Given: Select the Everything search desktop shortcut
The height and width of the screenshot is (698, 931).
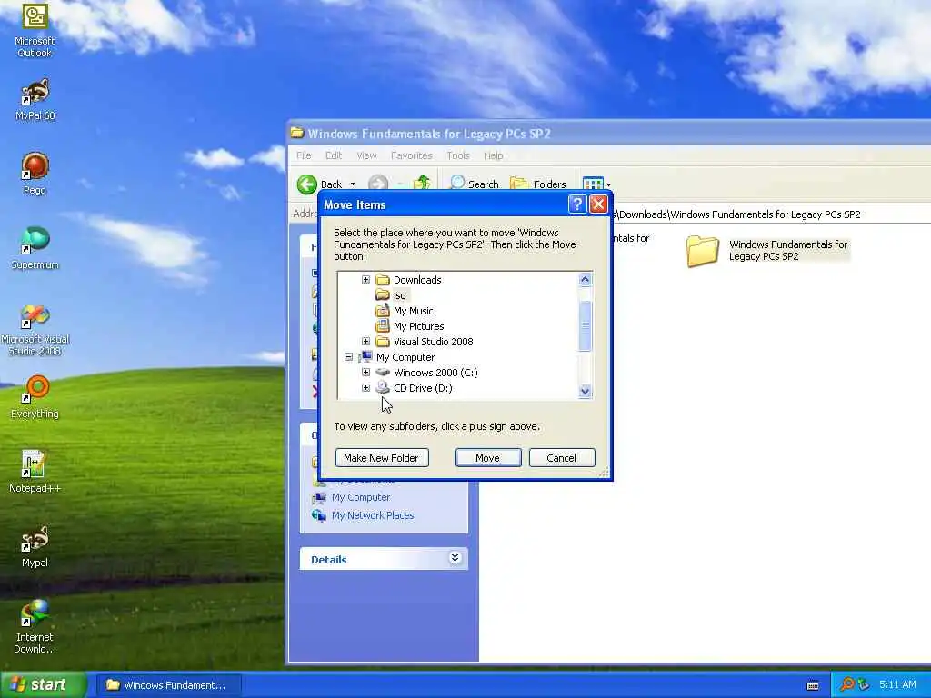Looking at the screenshot, I should point(35,396).
